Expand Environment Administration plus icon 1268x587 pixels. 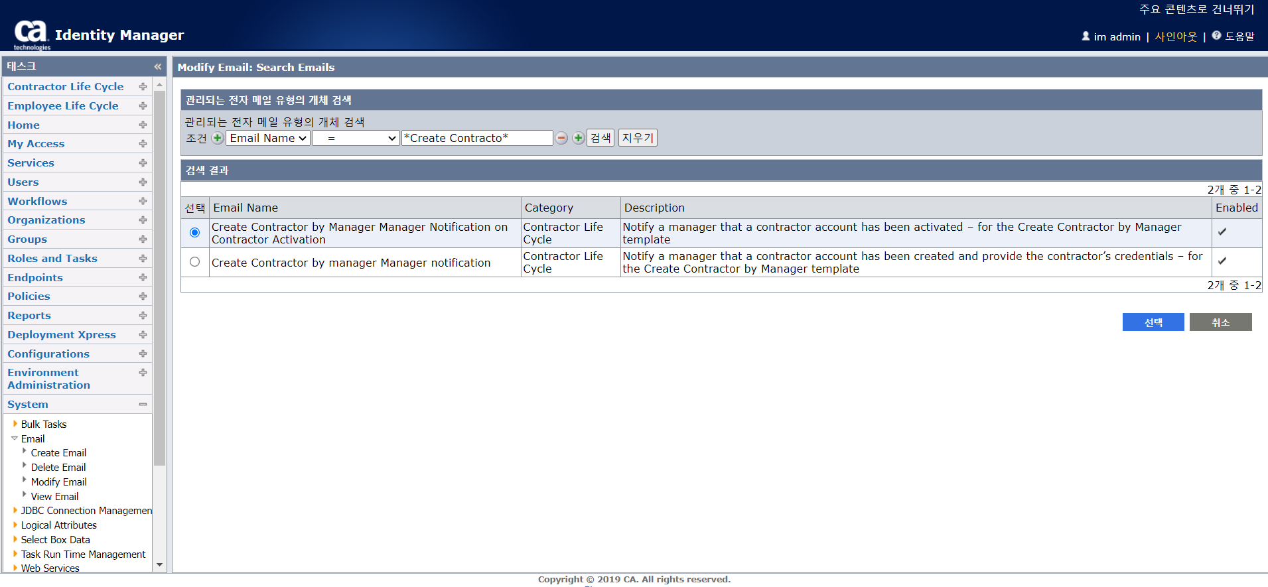click(x=143, y=373)
